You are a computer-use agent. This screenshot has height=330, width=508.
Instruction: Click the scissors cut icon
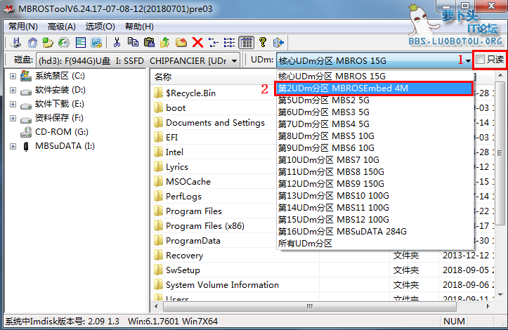[117, 42]
